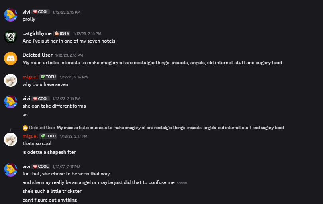Click the "(edited)" label on vivi's message
Image resolution: width=323 pixels, height=204 pixels.
pyautogui.click(x=181, y=183)
